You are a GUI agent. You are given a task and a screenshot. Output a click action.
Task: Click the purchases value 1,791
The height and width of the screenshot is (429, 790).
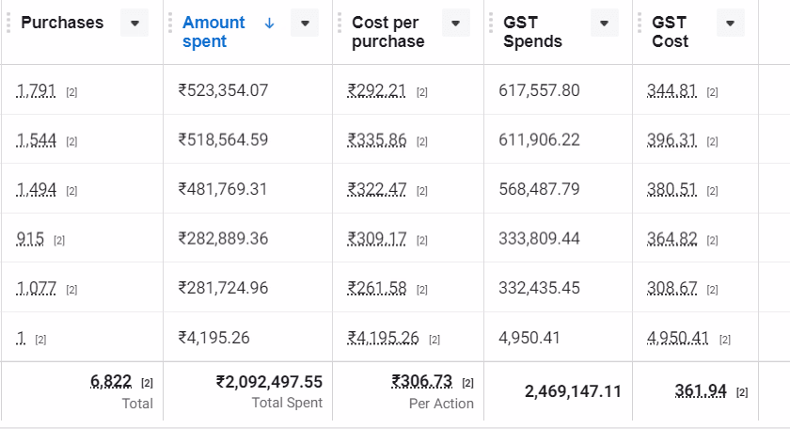pyautogui.click(x=37, y=91)
